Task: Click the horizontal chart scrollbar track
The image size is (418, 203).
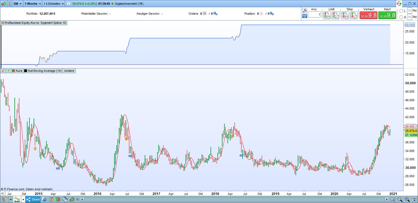Action: (235, 199)
